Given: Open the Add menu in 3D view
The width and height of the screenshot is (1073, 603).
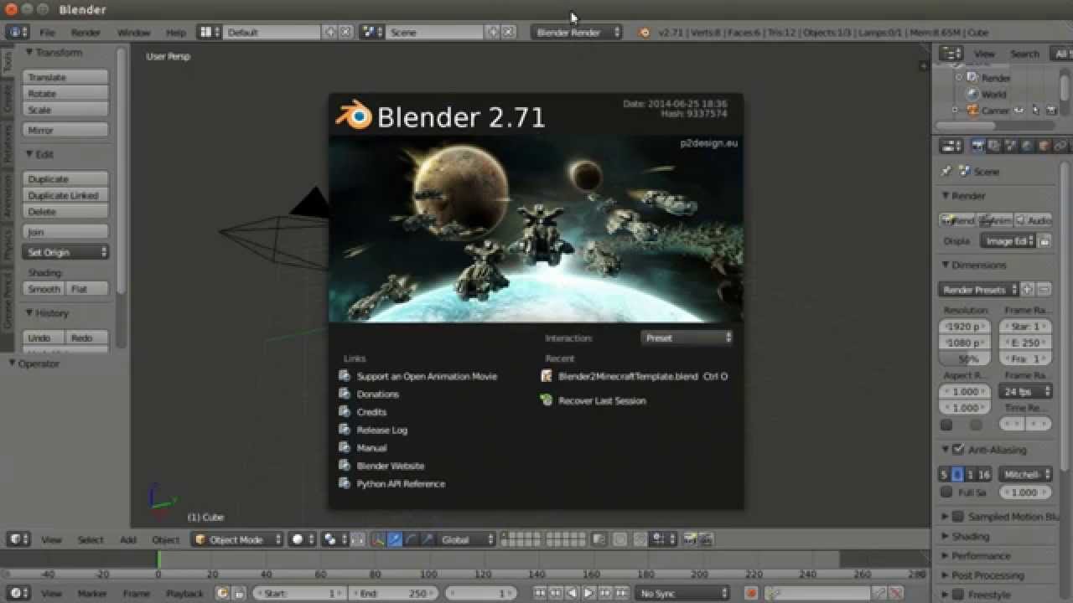Looking at the screenshot, I should click(127, 540).
